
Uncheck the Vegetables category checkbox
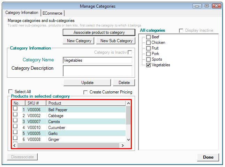coord(149,65)
